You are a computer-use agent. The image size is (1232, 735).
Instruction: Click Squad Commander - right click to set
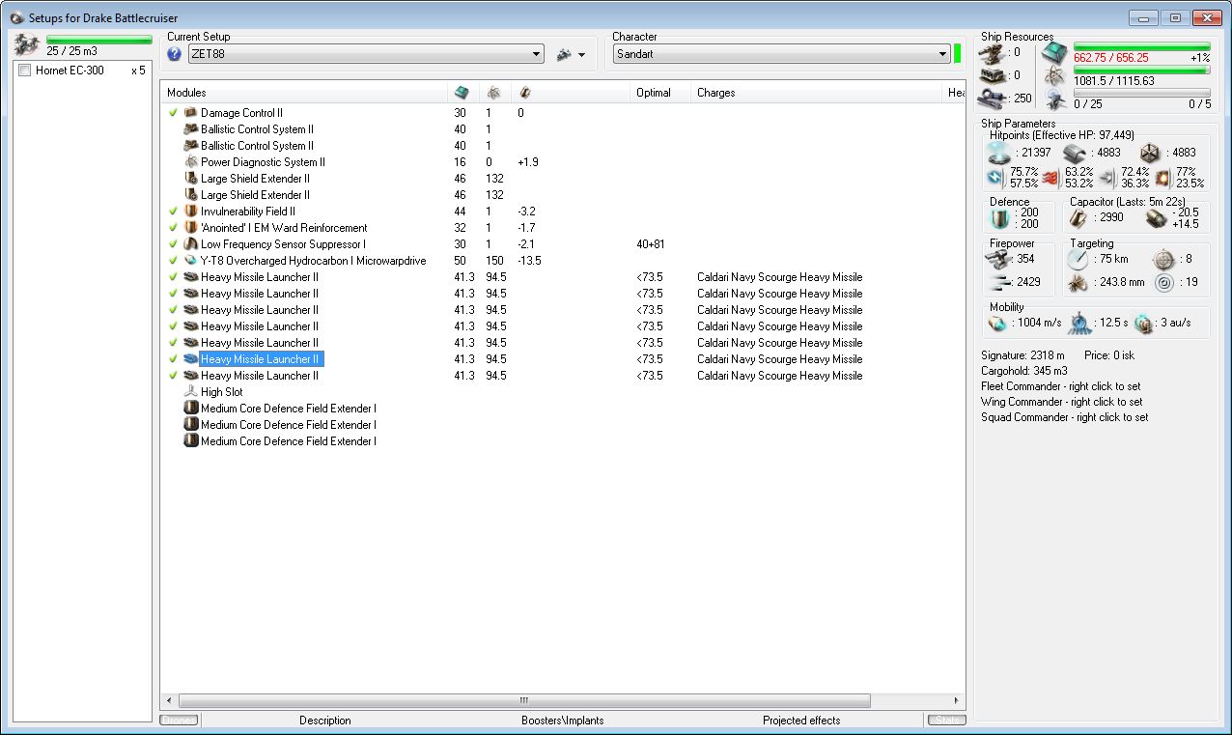point(1064,417)
